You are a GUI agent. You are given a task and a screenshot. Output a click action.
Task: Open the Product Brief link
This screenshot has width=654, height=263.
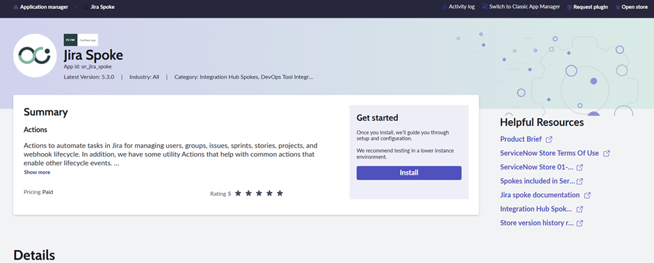pos(520,139)
